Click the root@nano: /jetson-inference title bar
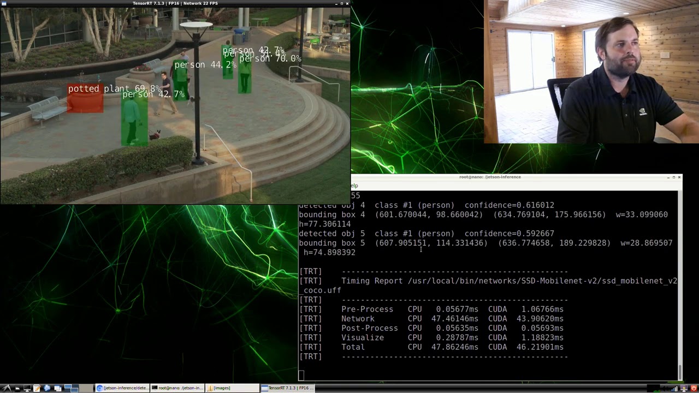699x393 pixels. tap(490, 177)
